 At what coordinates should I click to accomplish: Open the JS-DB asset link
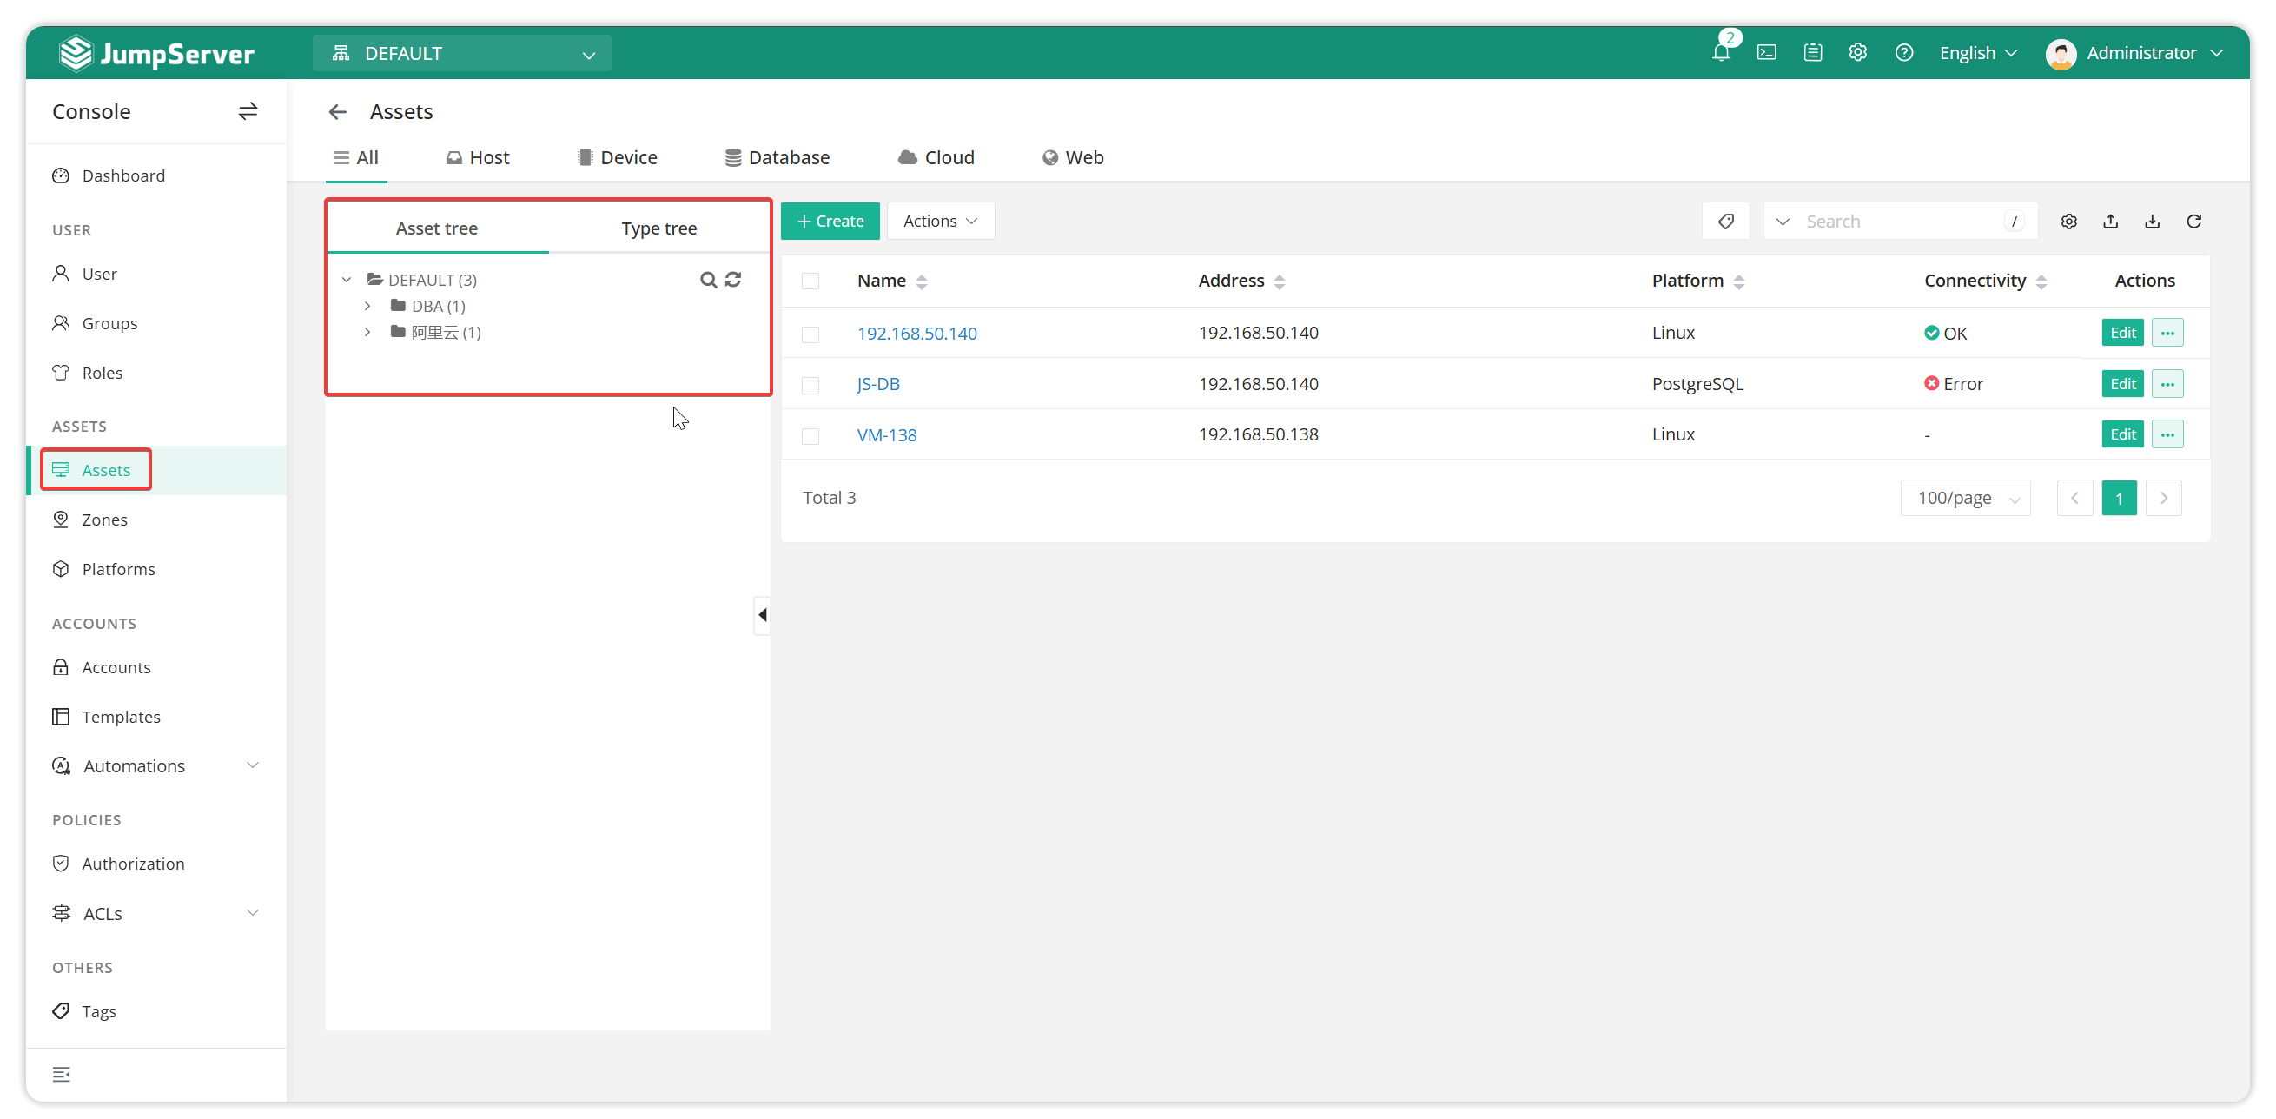coord(878,385)
